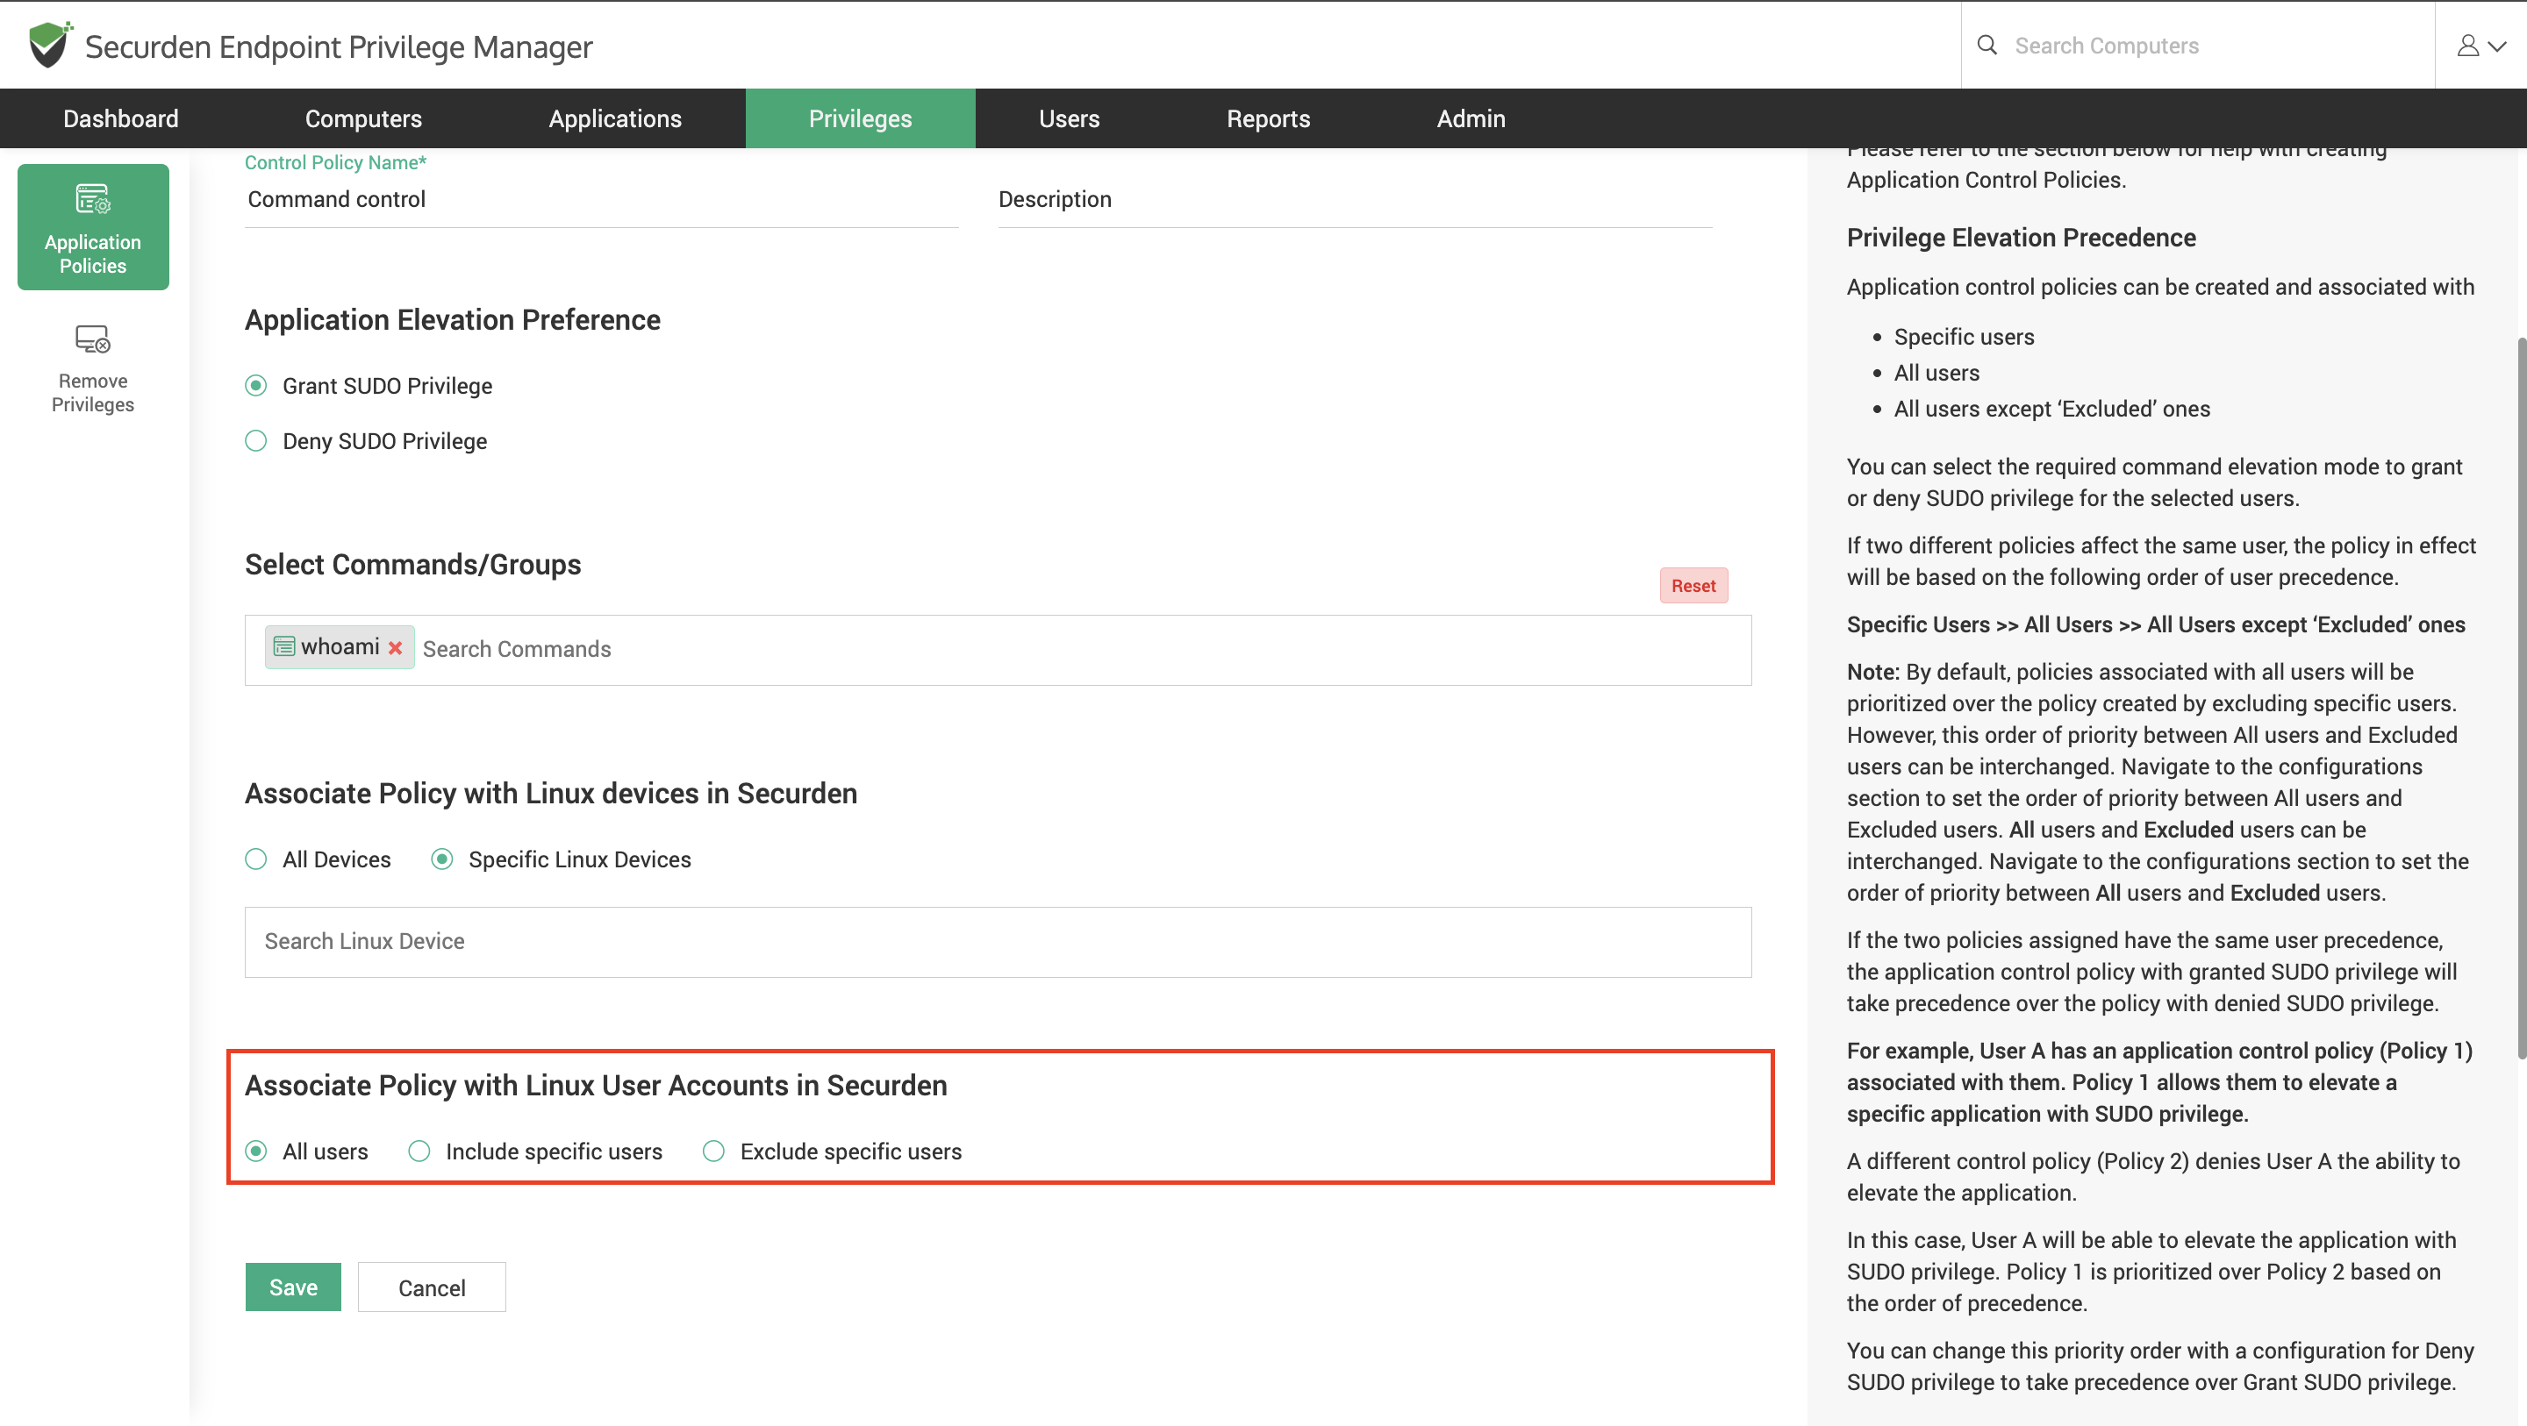
Task: Open the Applications tab
Action: tap(615, 118)
